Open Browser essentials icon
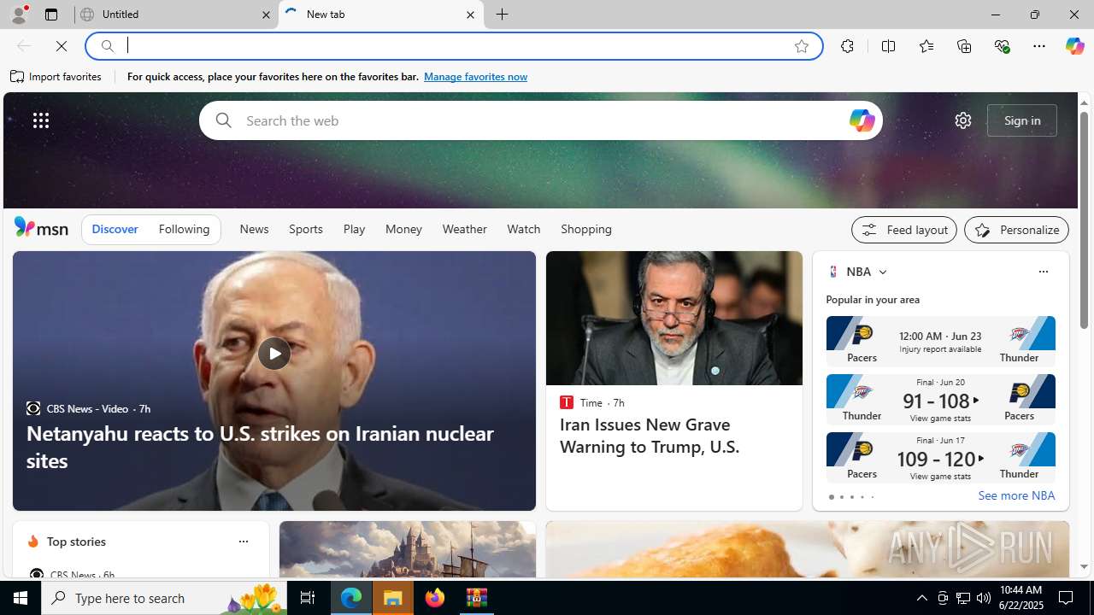Image resolution: width=1094 pixels, height=615 pixels. [1002, 46]
